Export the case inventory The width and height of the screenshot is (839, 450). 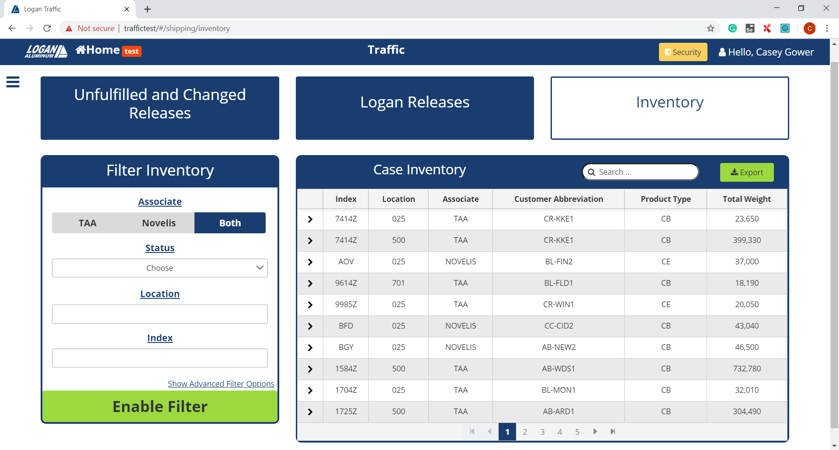click(747, 172)
